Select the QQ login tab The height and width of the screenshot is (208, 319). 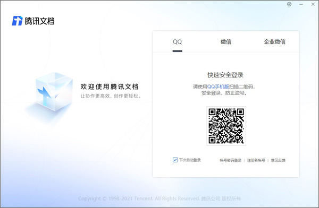[177, 42]
